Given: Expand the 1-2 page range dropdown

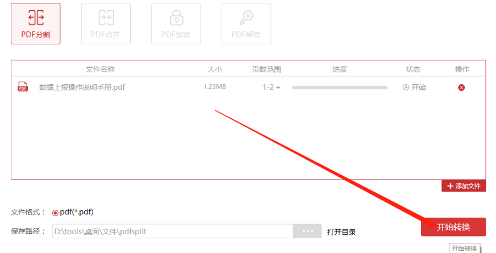Looking at the screenshot, I should (x=272, y=88).
